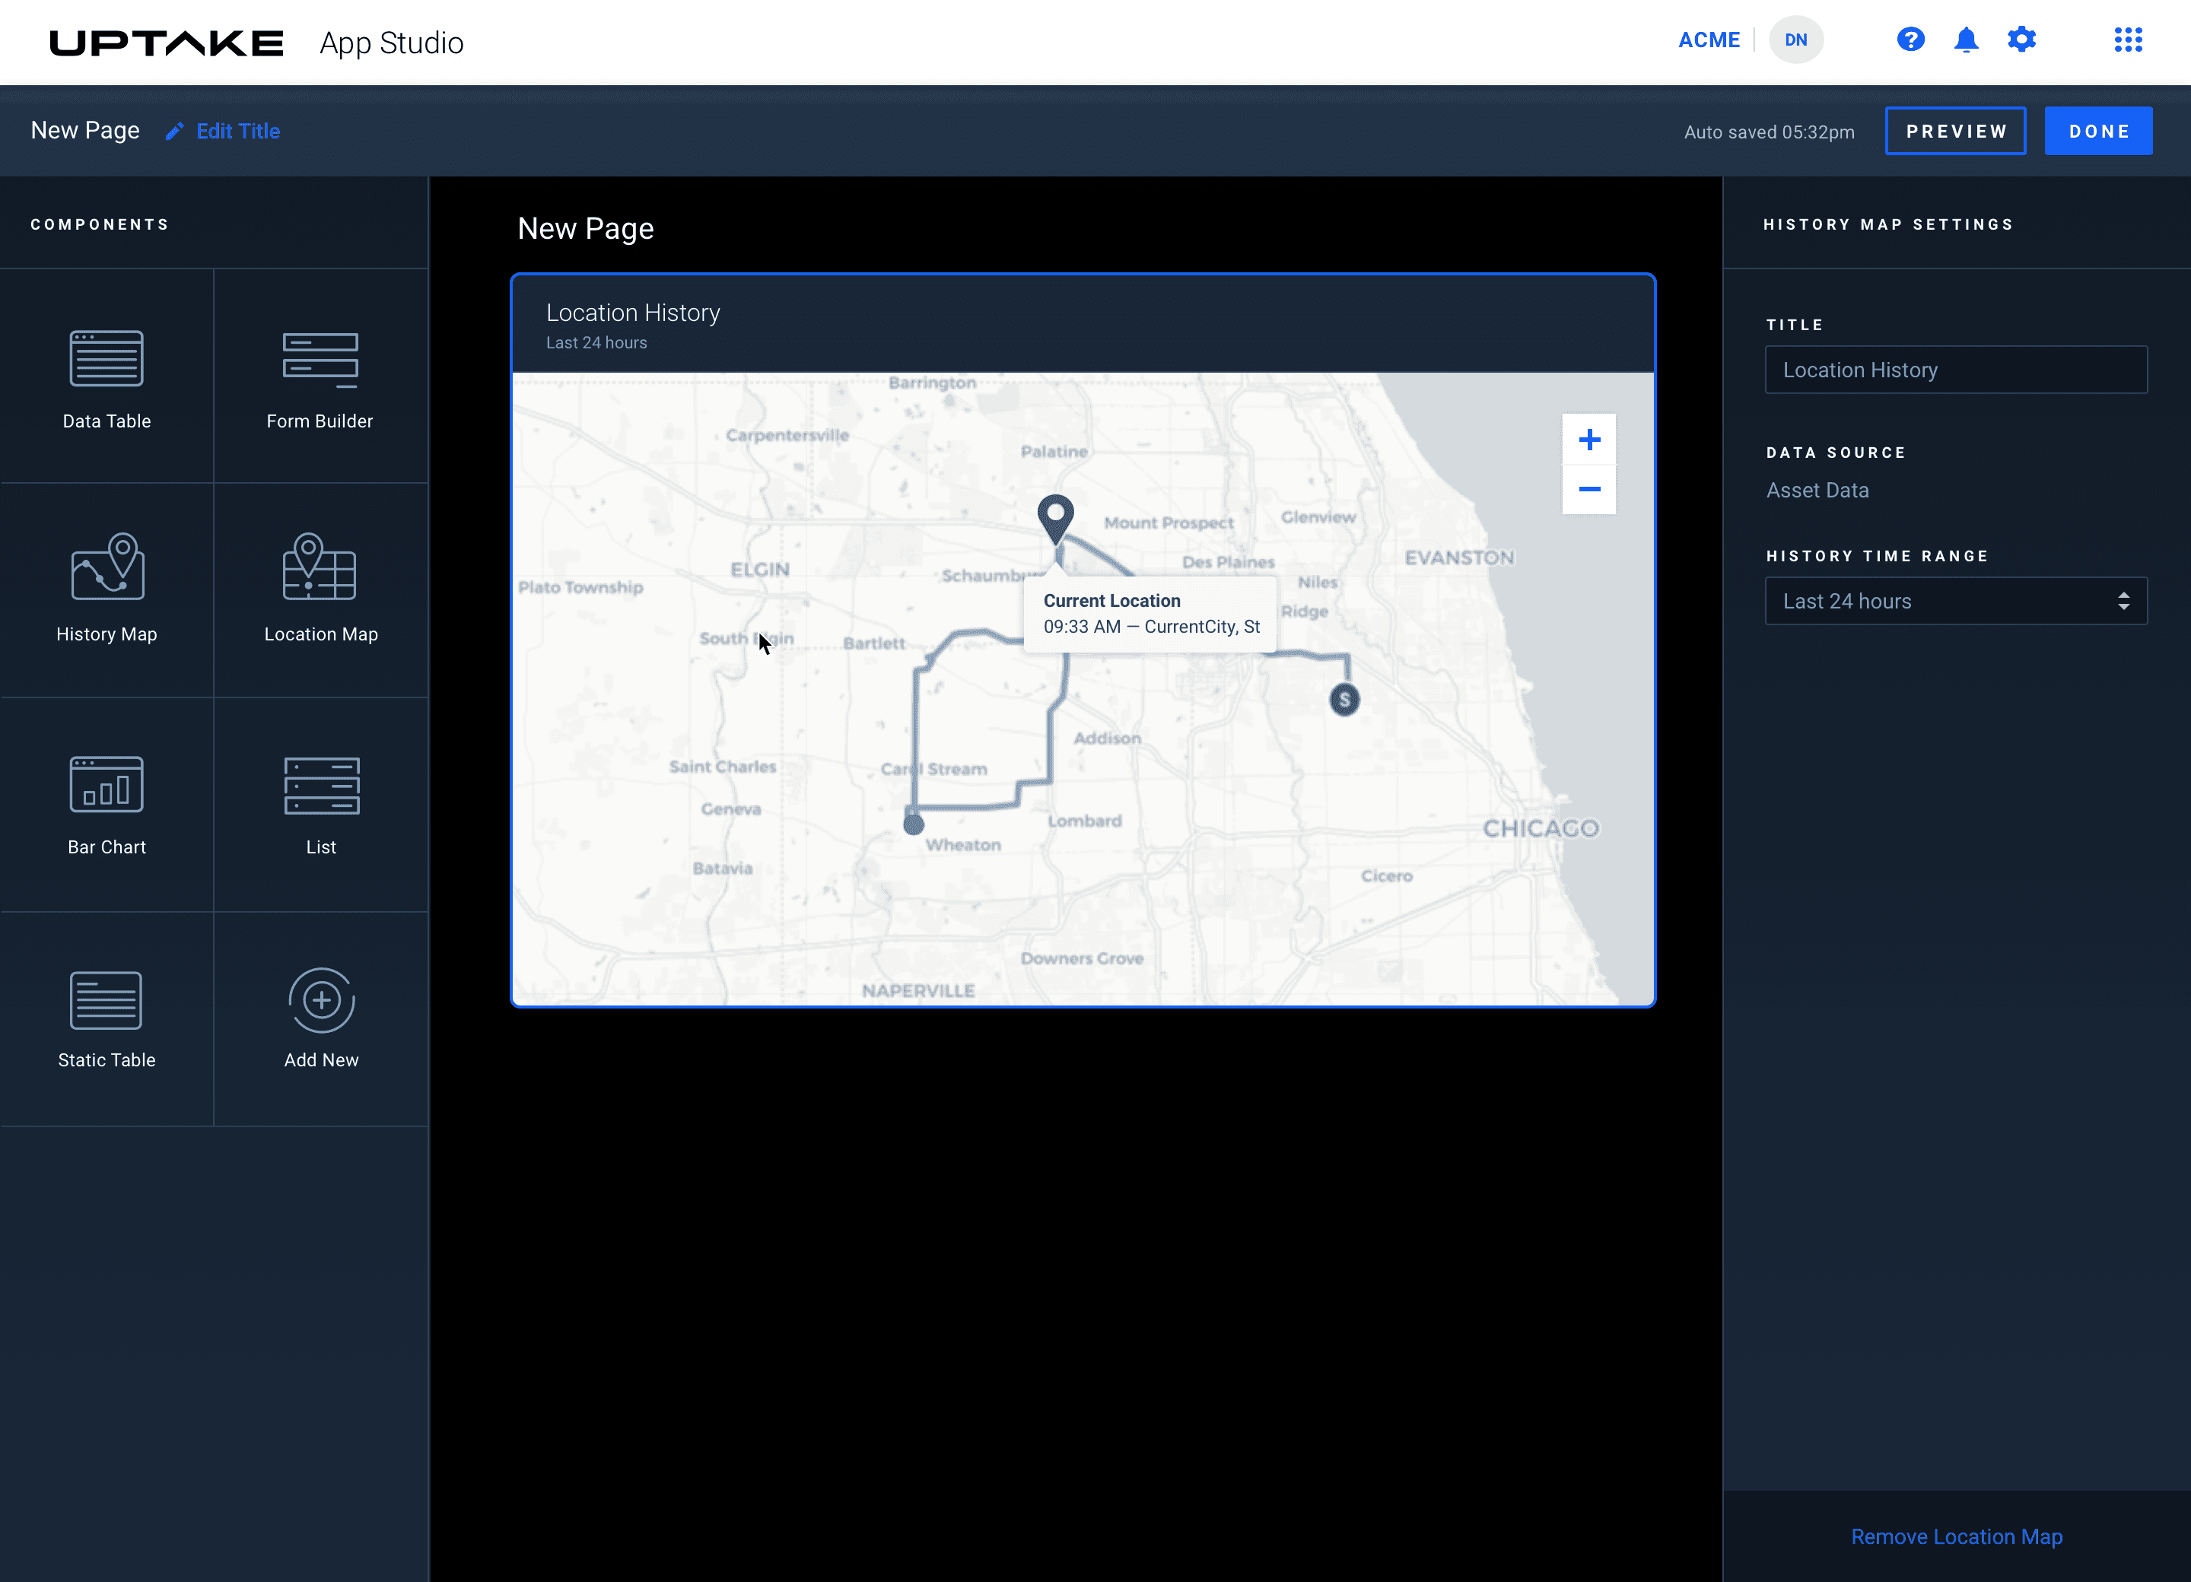Choose the List component icon

tap(321, 784)
